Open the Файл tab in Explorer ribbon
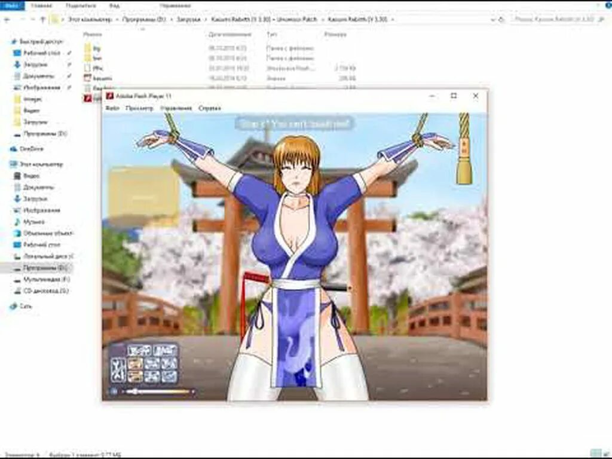 [x=12, y=5]
